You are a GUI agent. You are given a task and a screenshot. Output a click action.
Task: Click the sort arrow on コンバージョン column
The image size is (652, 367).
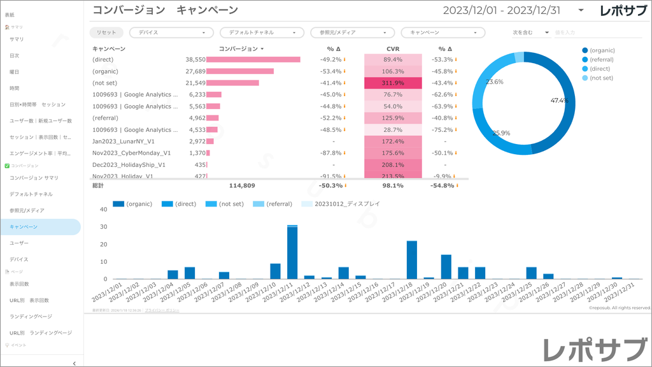coord(262,49)
